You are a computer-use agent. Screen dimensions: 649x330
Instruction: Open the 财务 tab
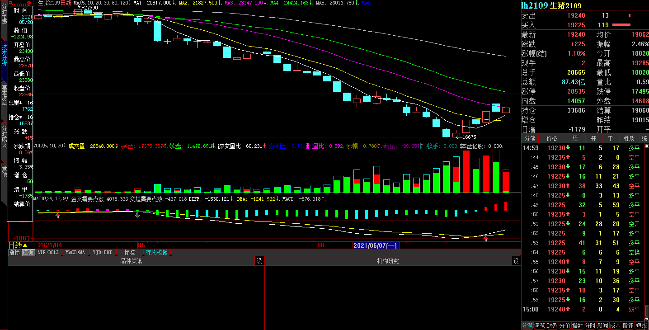pos(552,325)
